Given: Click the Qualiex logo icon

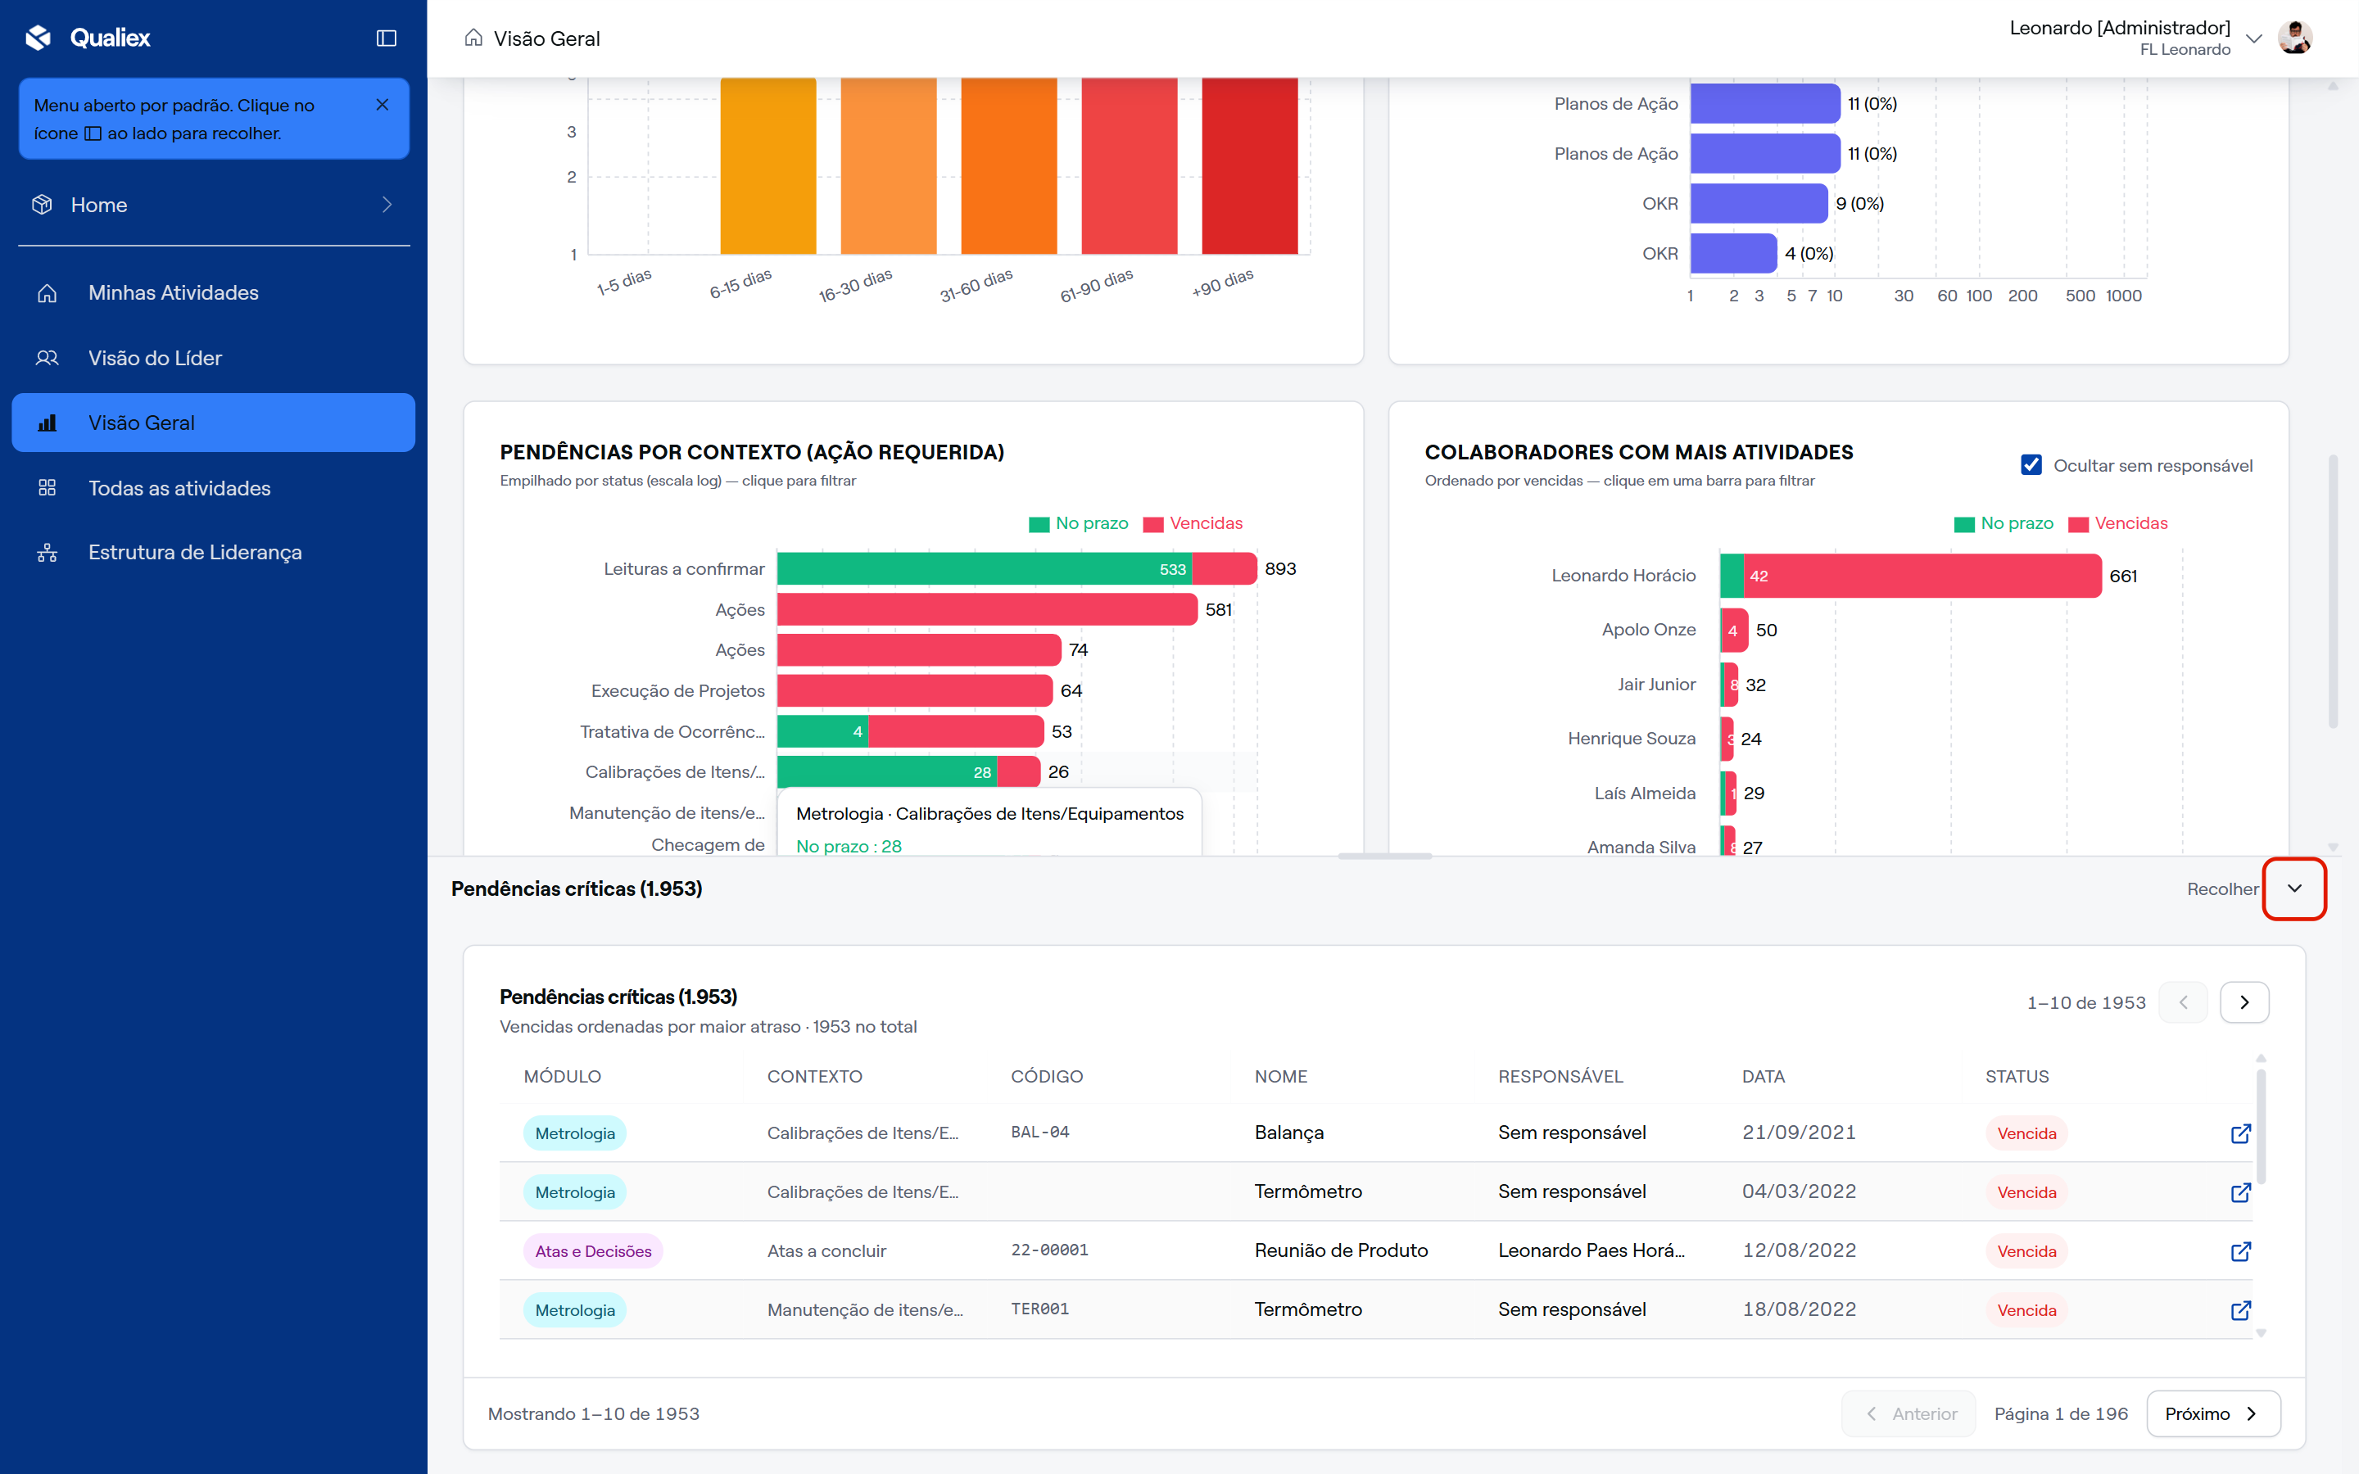Looking at the screenshot, I should [38, 38].
